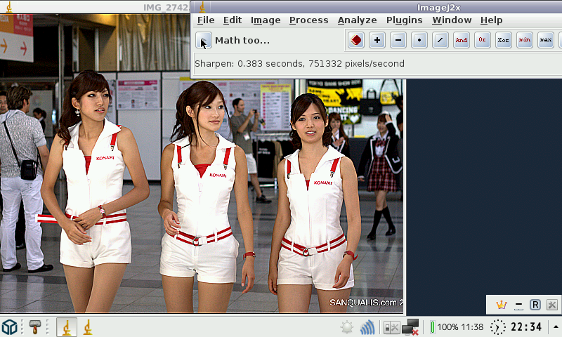This screenshot has width=562, height=337.
Task: Select the slash (divide) math tool
Action: tap(440, 40)
